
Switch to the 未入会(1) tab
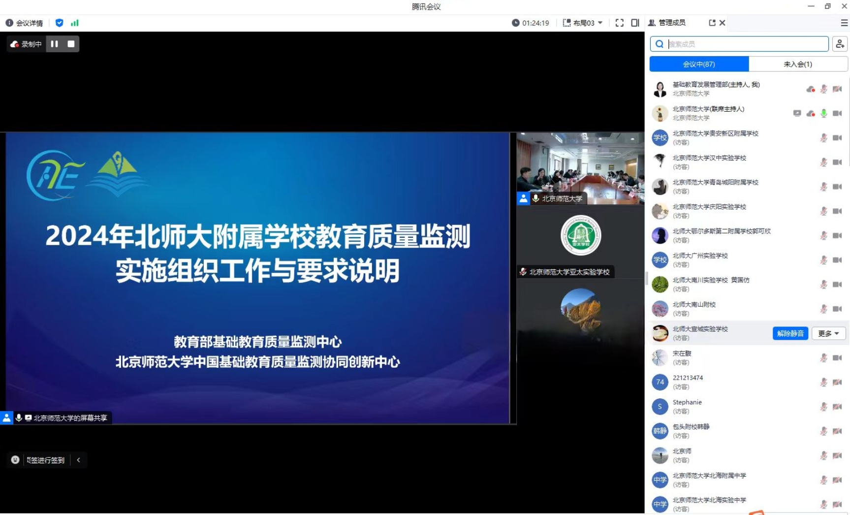pos(797,64)
